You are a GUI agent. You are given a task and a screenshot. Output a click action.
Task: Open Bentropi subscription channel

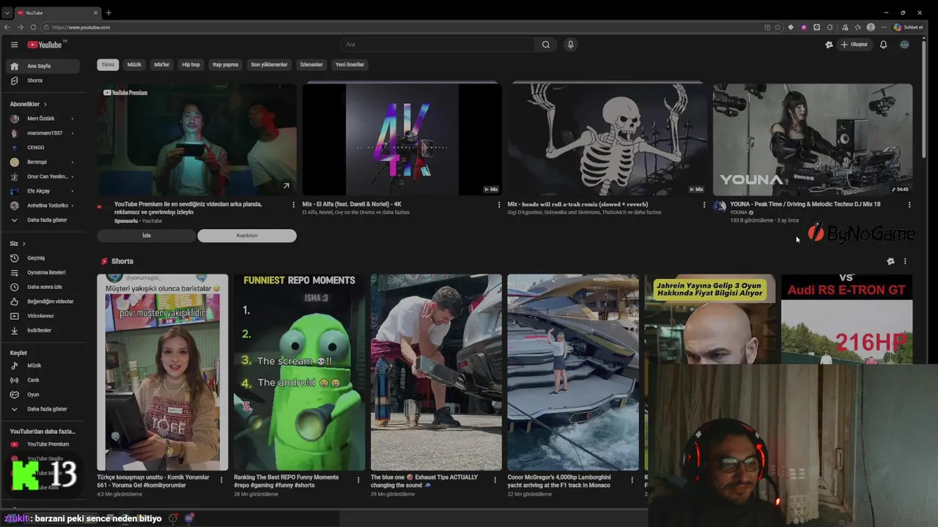(44, 162)
